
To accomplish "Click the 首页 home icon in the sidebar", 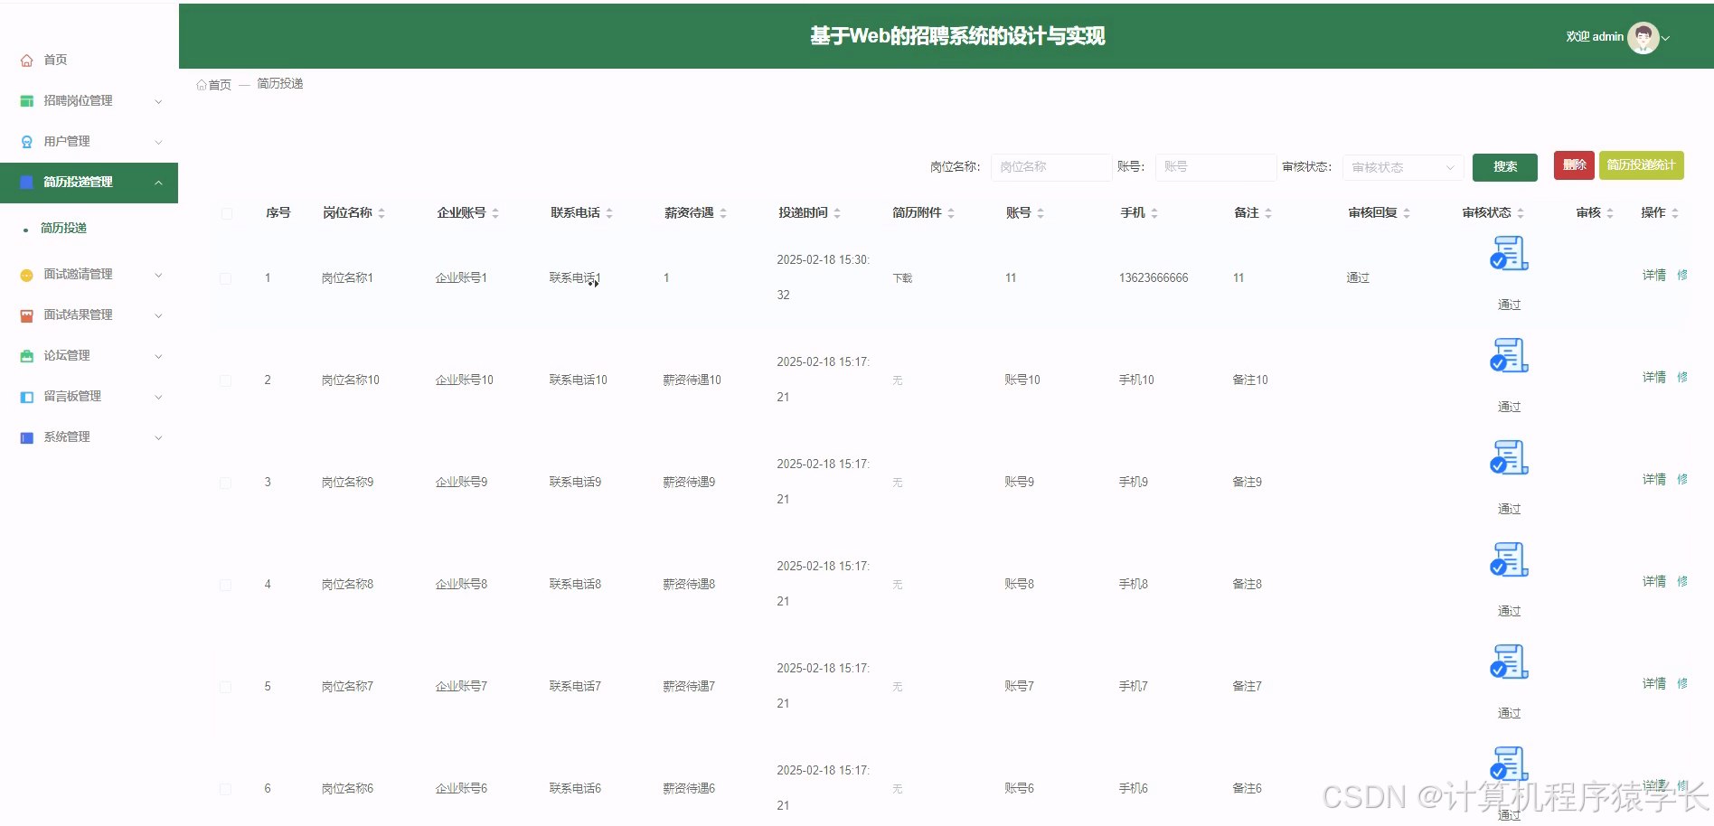I will [25, 60].
